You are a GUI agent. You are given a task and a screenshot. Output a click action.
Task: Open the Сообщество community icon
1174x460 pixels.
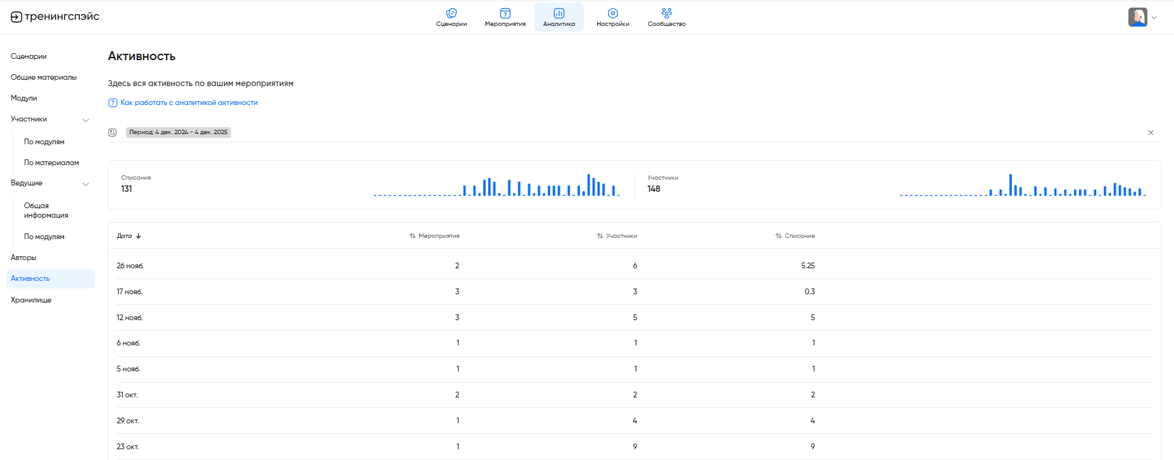[666, 13]
